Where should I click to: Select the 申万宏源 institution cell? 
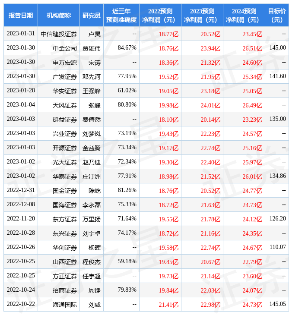pos(59,63)
